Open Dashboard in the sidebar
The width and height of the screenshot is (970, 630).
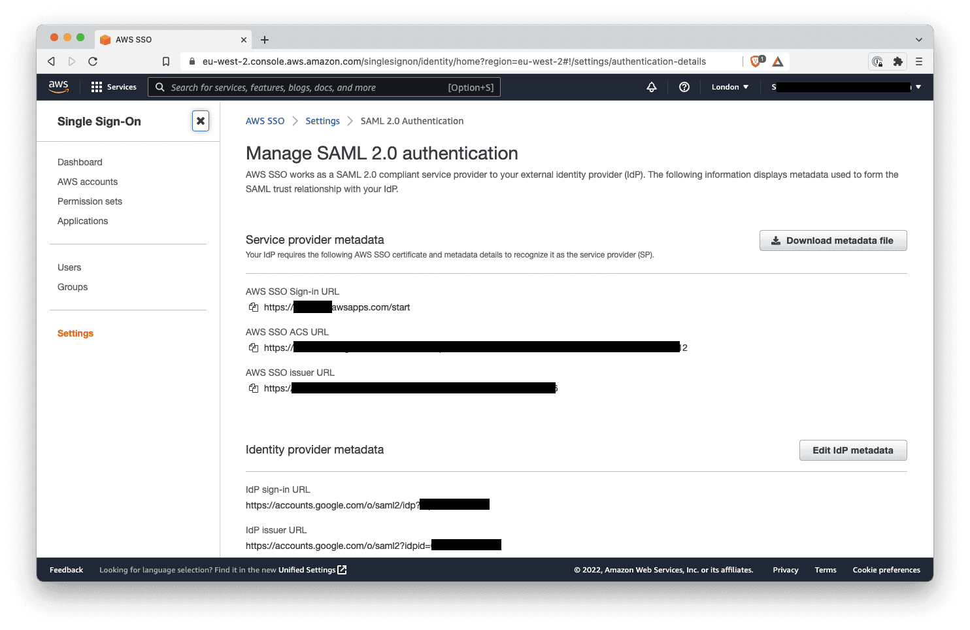[x=80, y=162]
